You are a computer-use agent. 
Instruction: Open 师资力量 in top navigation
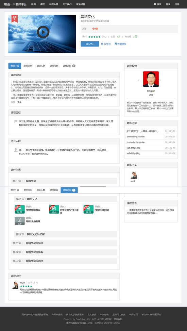pos(54,4)
